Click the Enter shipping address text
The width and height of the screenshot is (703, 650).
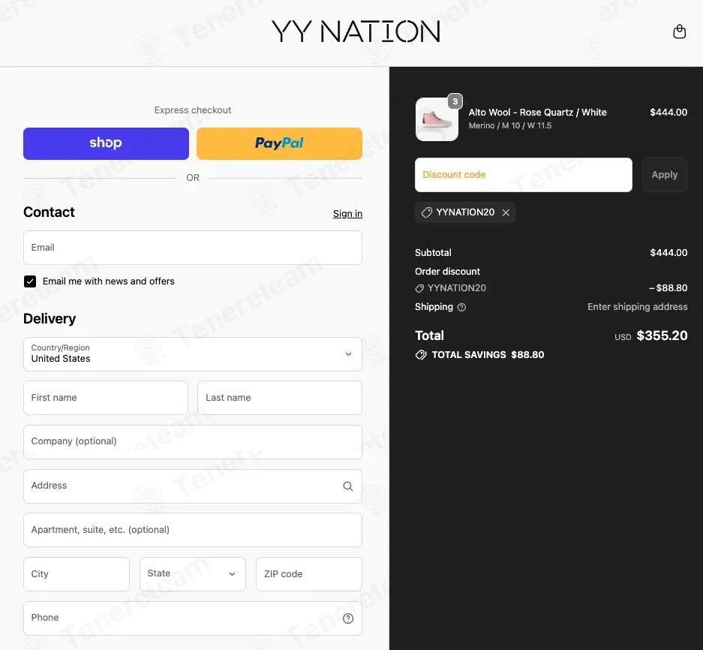click(637, 307)
